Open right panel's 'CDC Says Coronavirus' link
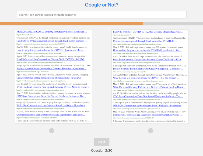 click(x=148, y=96)
